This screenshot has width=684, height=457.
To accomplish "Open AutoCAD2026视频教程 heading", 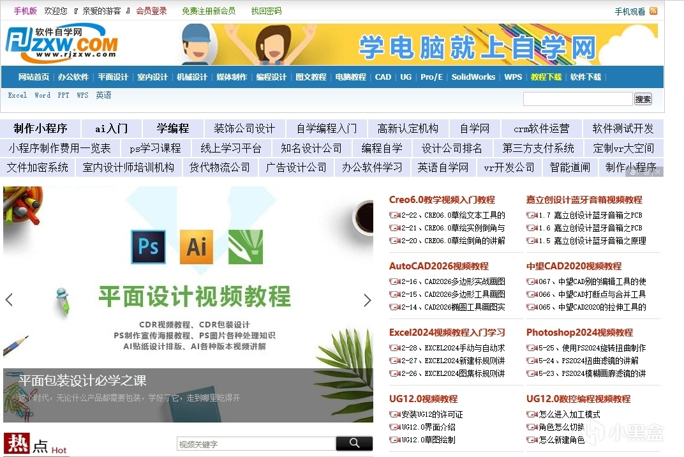I will point(439,266).
